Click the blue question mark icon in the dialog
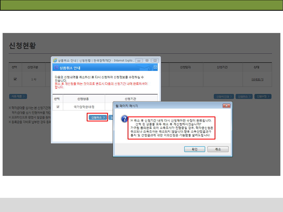This screenshot has width=283, height=212. click(x=124, y=119)
